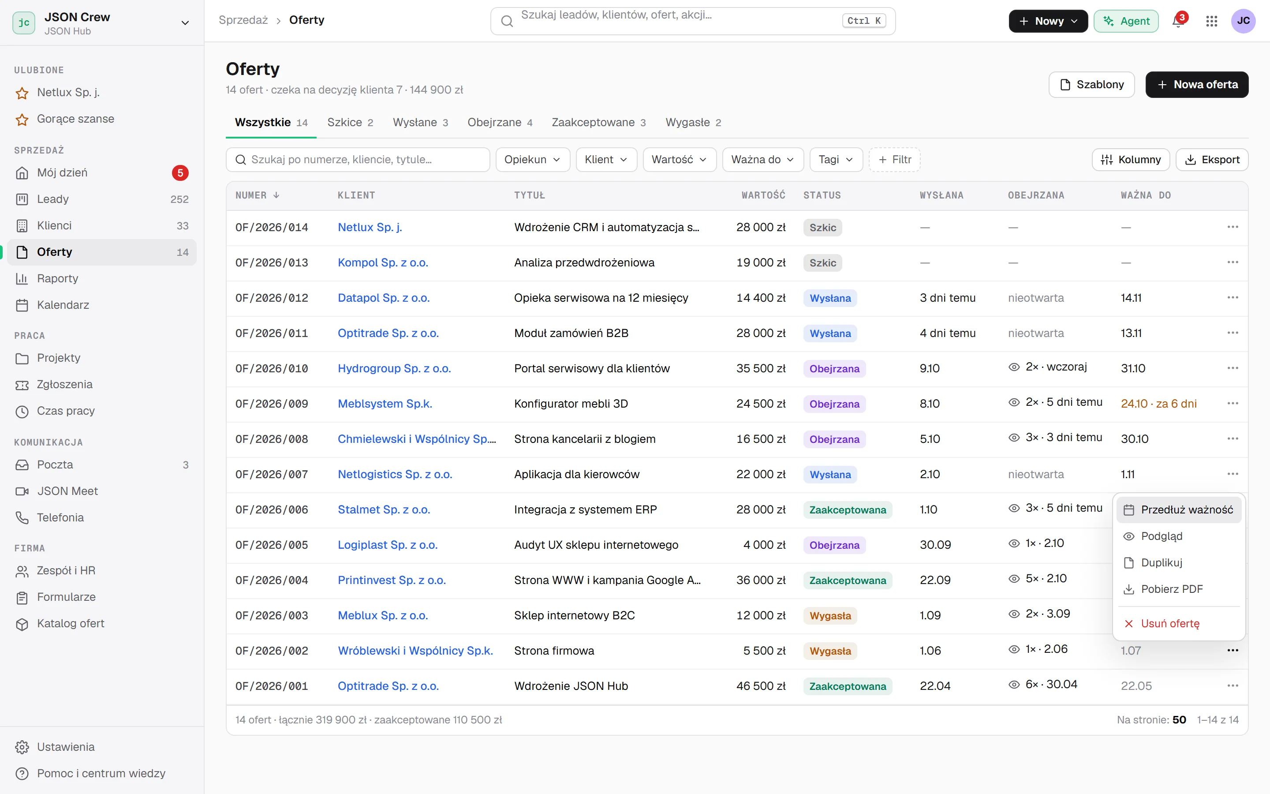Image resolution: width=1270 pixels, height=794 pixels.
Task: Open Ustawienia settings
Action: click(x=102, y=747)
